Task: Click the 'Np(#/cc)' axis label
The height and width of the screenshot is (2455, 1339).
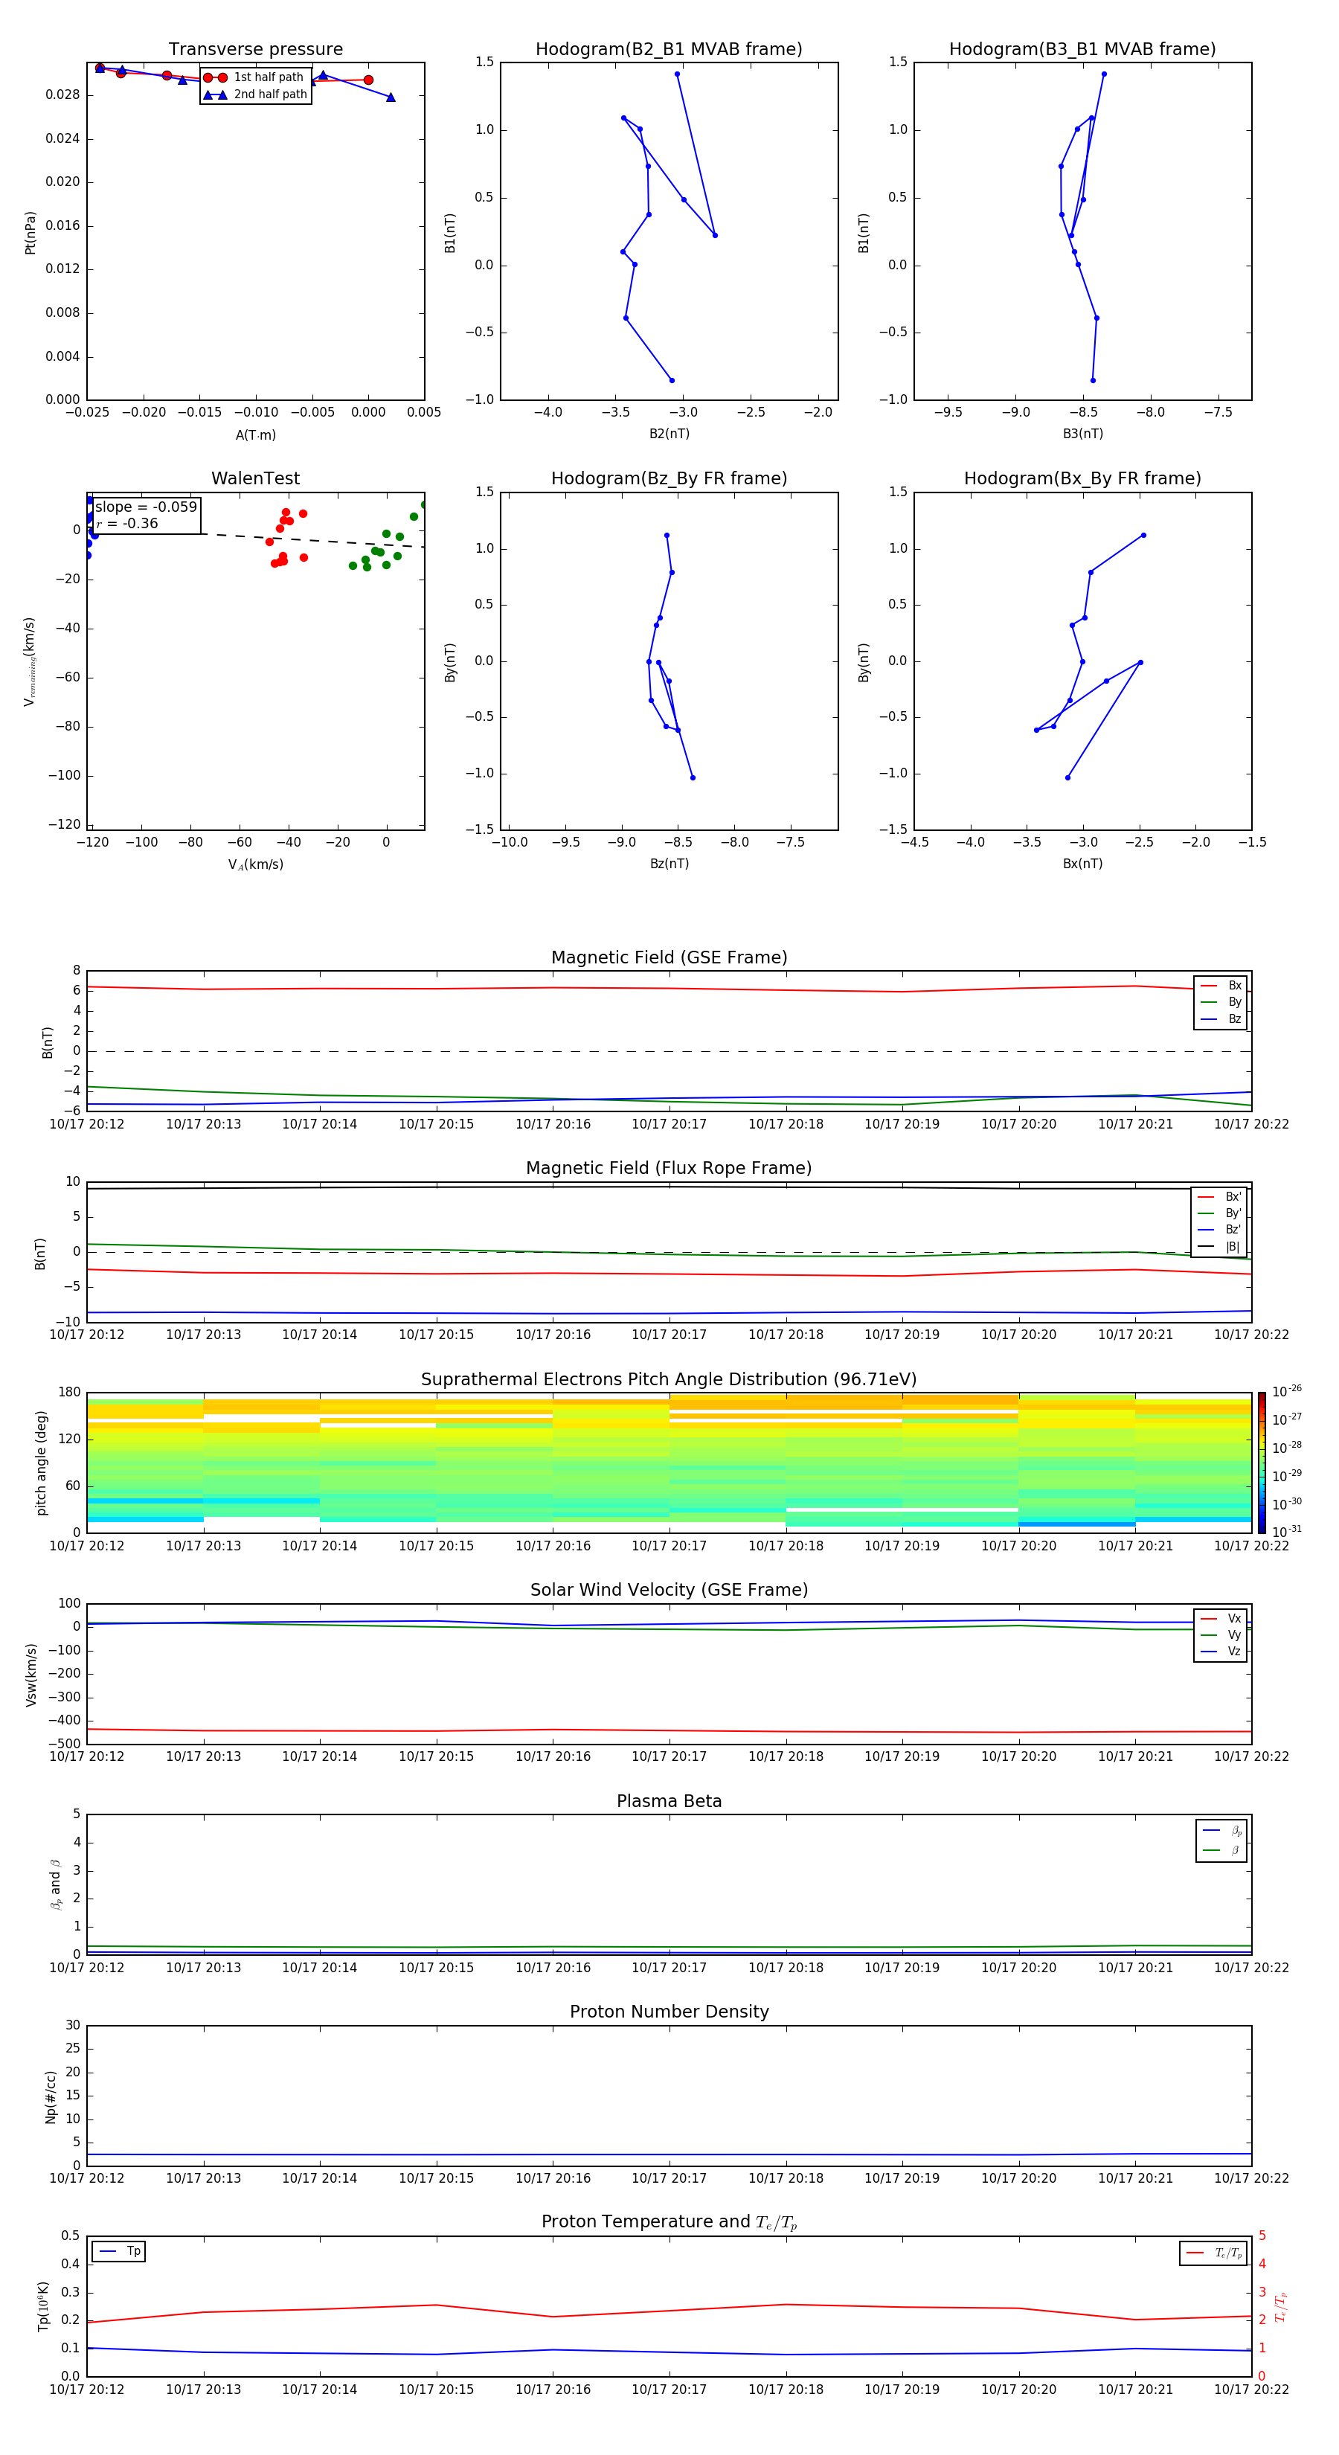Action: click(51, 2096)
